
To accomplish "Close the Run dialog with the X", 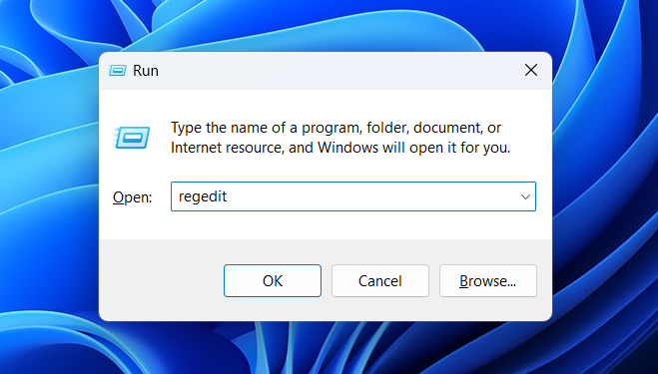I will click(531, 70).
